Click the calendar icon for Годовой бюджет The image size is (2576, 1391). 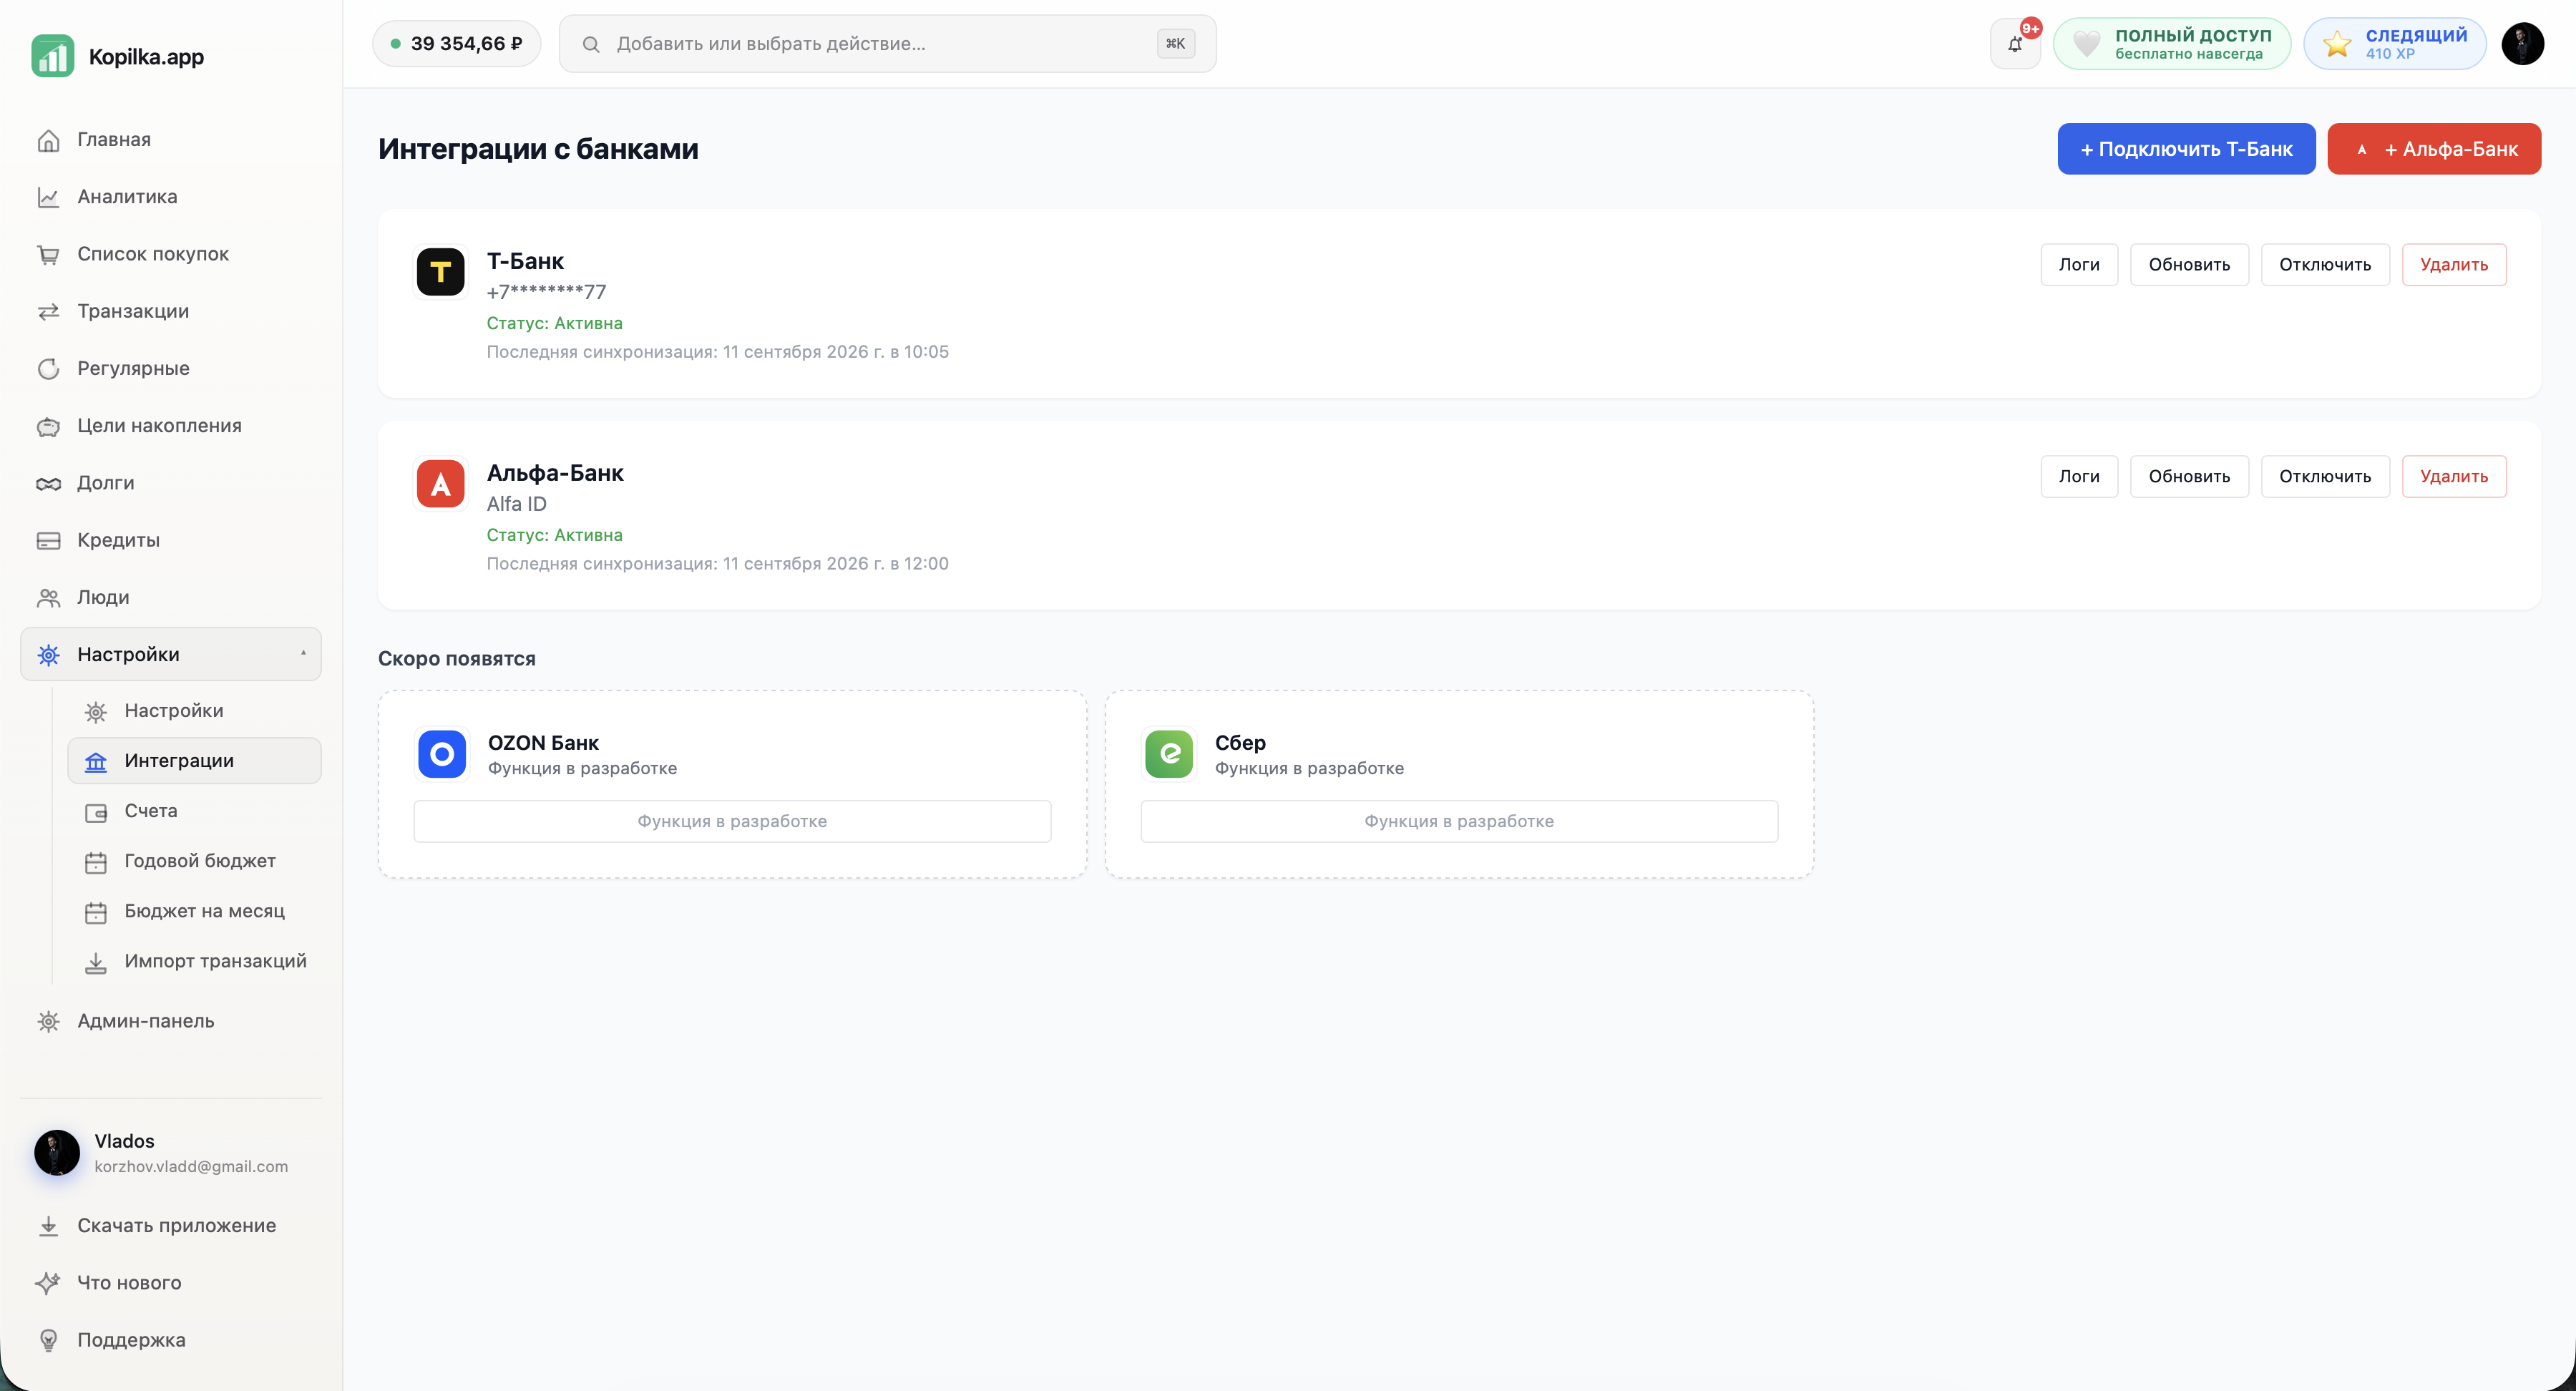click(96, 862)
